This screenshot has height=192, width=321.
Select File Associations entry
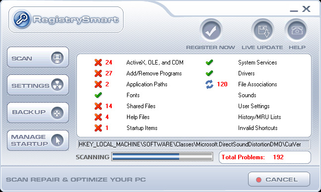[x=257, y=84]
